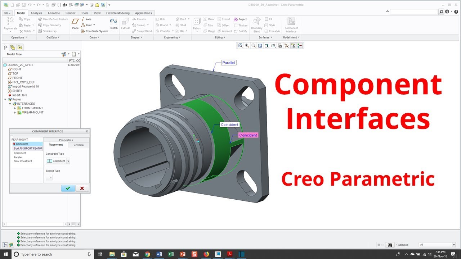Click the Axis datum tool
This screenshot has width=461, height=259.
86,19
